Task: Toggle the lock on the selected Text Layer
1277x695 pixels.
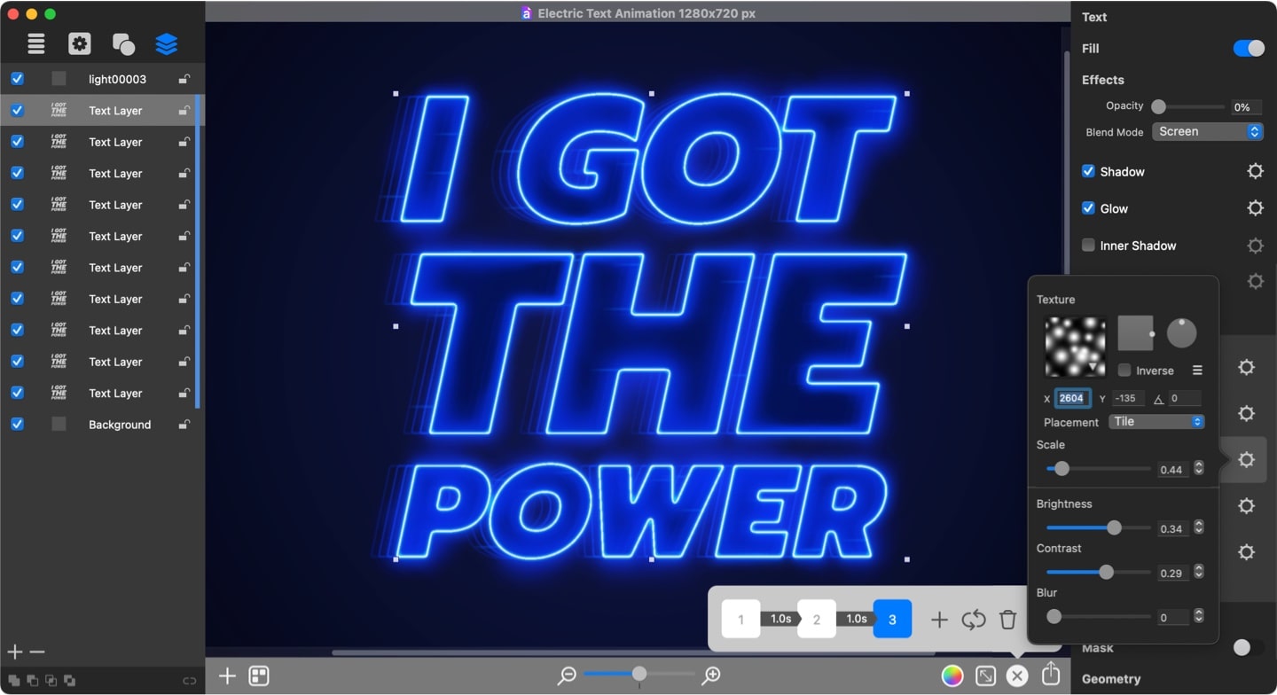Action: click(x=184, y=110)
